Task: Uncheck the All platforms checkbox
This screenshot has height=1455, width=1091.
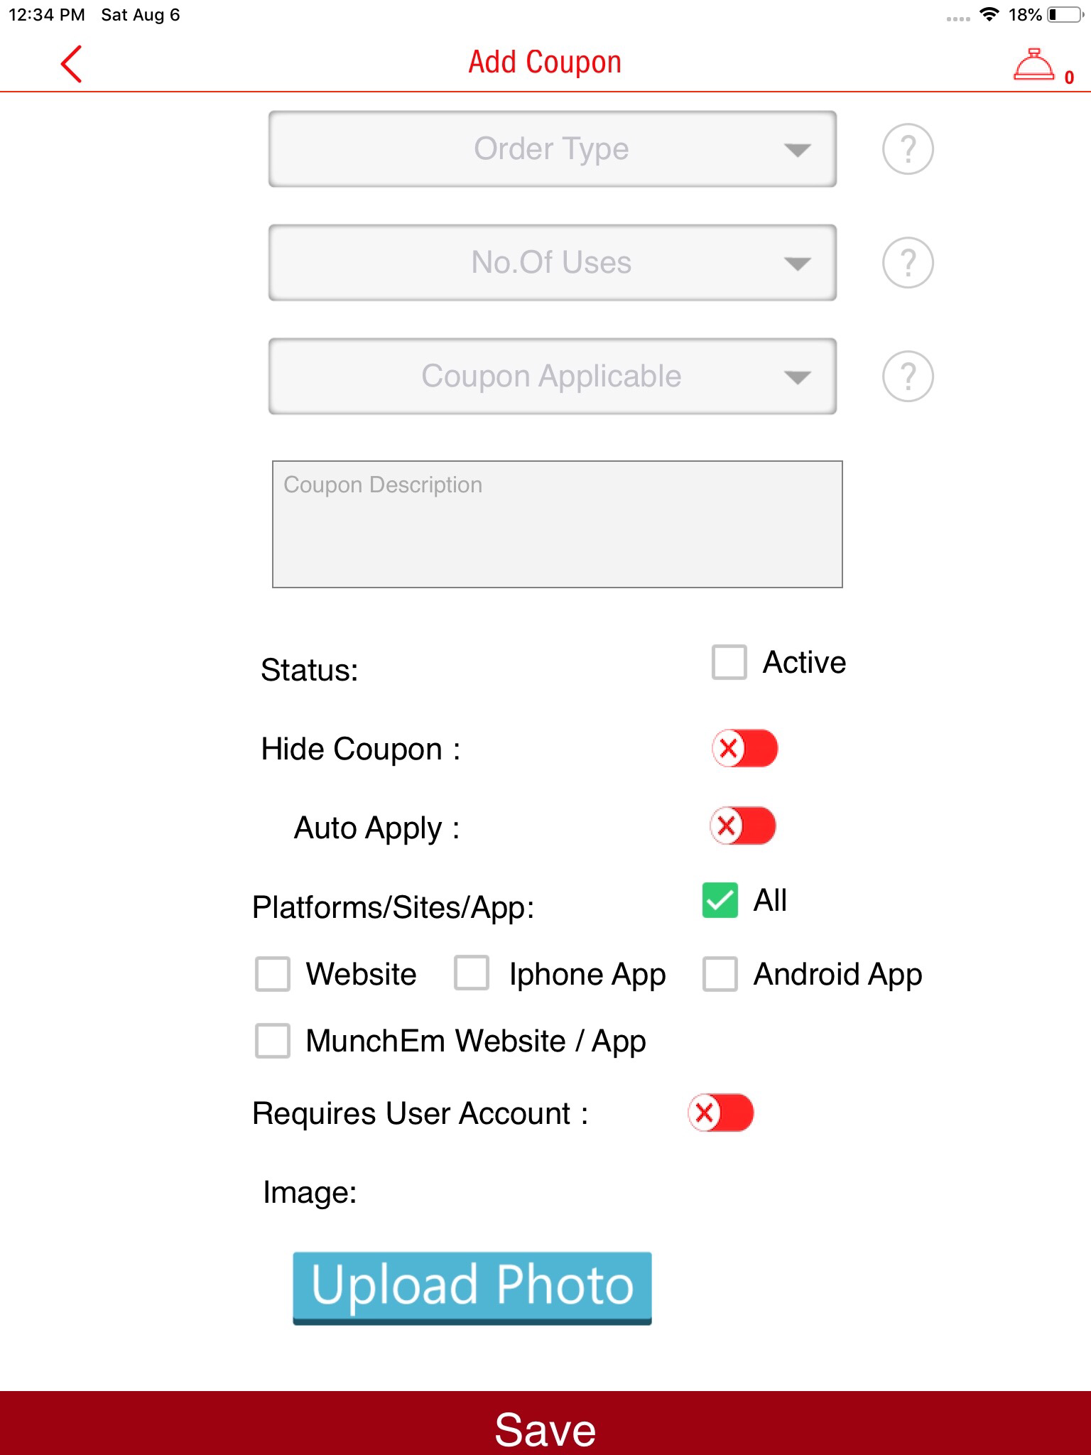Action: (x=720, y=900)
